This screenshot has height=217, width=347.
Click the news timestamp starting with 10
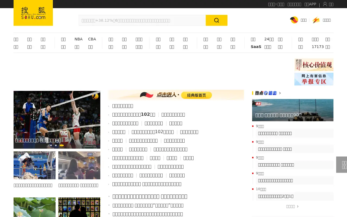[x=261, y=189]
